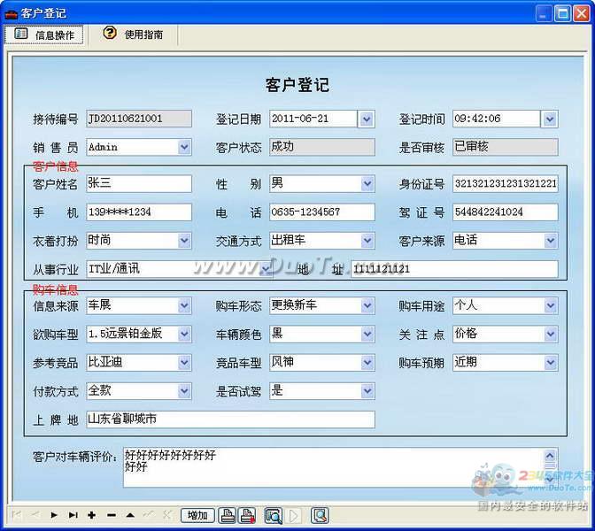Click the red 客户信息 section label
The height and width of the screenshot is (531, 595).
click(56, 166)
